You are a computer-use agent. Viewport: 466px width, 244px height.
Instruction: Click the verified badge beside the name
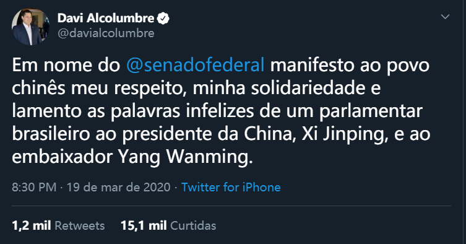pyautogui.click(x=163, y=18)
